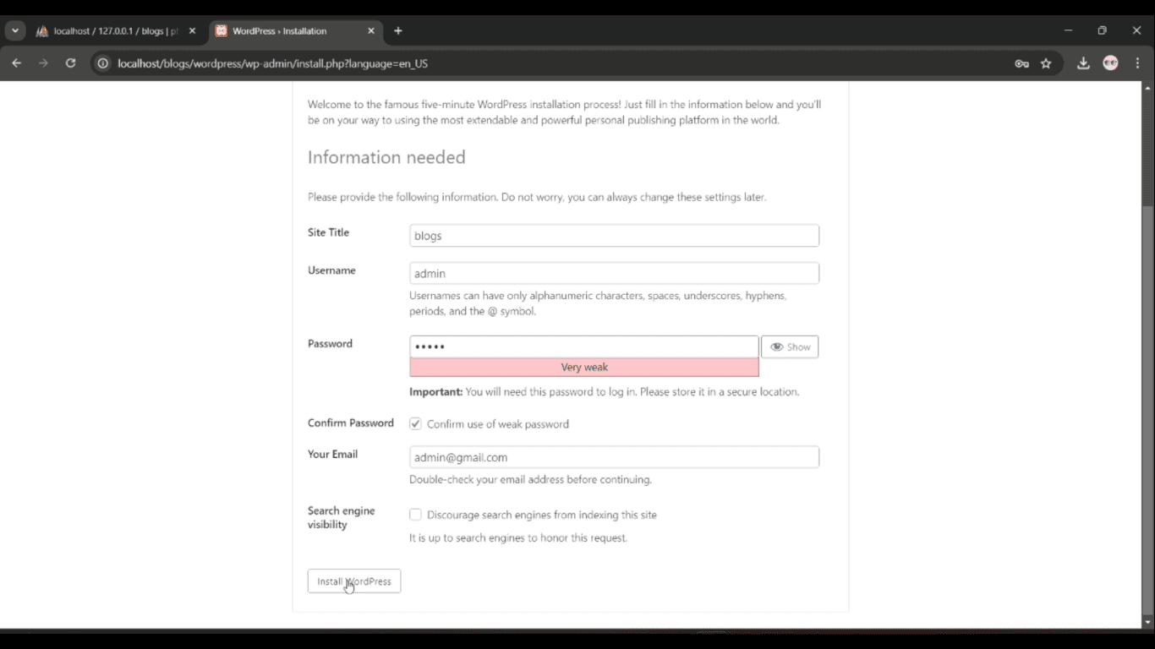Click the browser Back arrow
Screen dimensions: 1155x649
(16, 63)
